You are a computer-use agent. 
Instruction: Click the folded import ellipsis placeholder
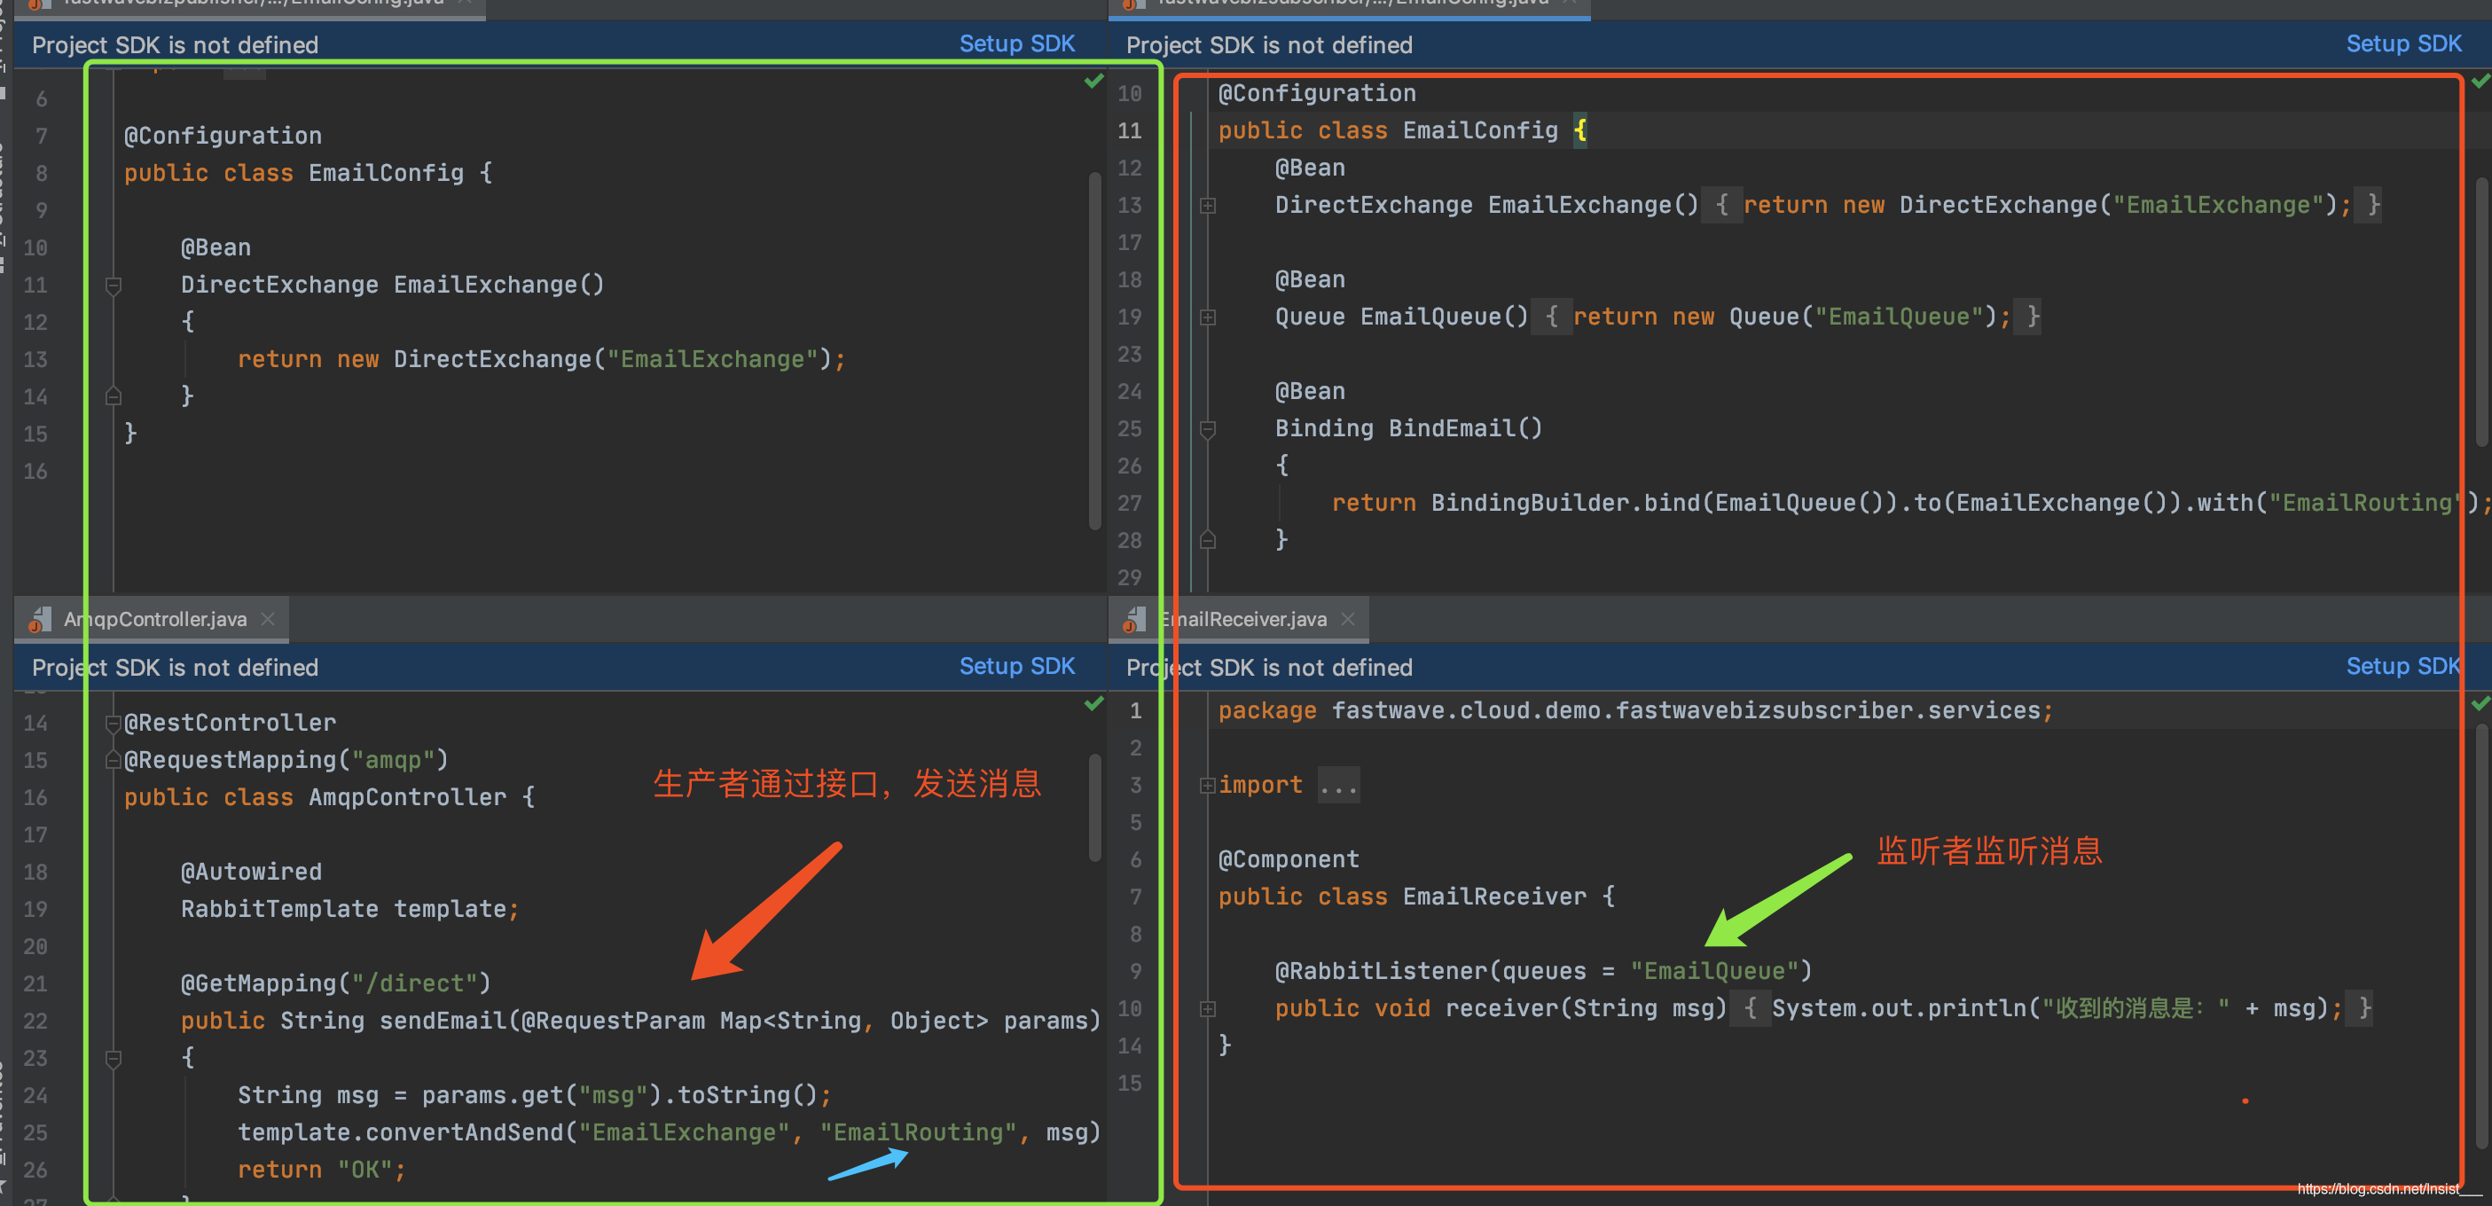(1339, 786)
